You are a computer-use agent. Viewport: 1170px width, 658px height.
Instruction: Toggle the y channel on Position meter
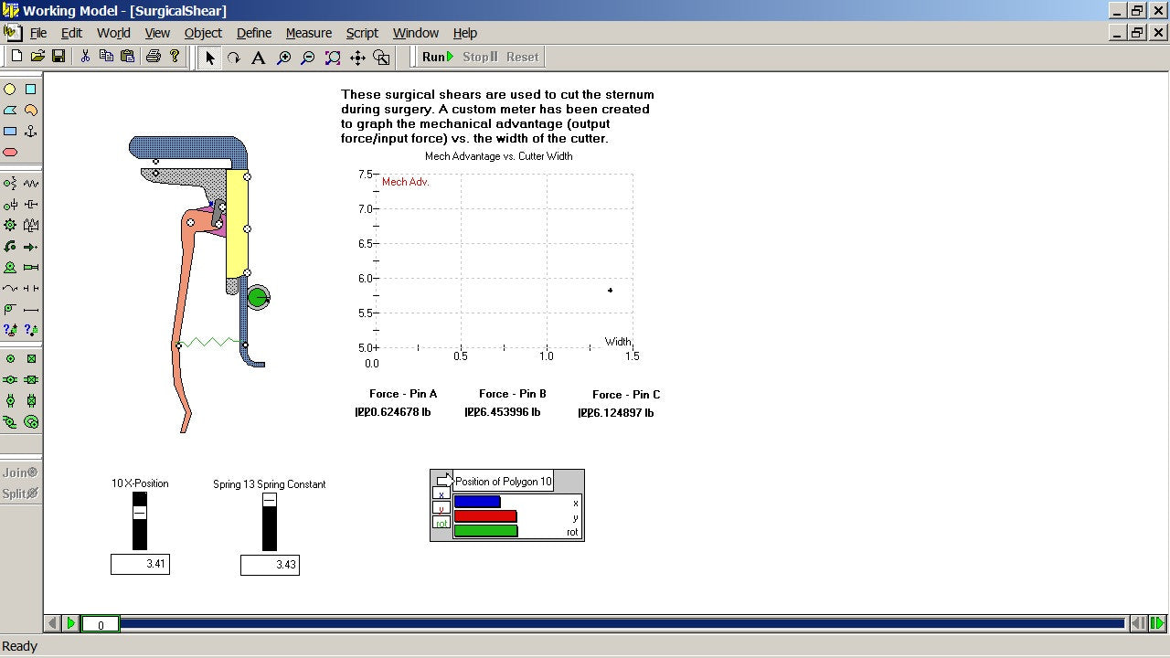tap(441, 509)
